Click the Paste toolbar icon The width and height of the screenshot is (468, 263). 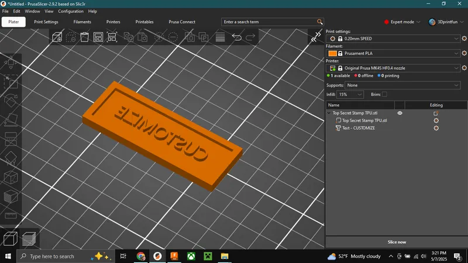point(143,37)
